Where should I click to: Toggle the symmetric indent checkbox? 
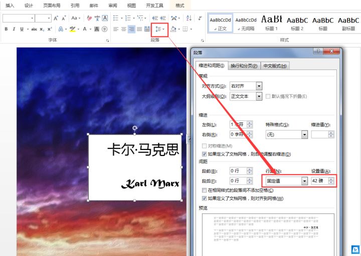point(204,146)
